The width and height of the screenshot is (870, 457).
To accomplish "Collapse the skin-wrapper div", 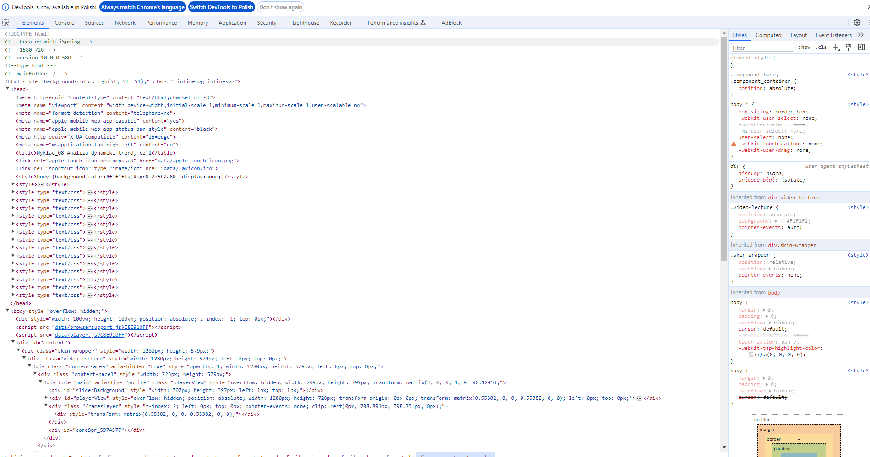I will tap(18, 350).
